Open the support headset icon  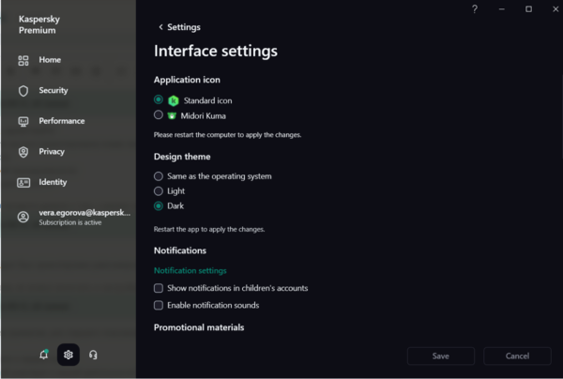[93, 355]
